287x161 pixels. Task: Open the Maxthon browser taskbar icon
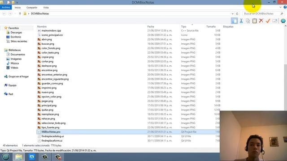pyautogui.click(x=32, y=157)
